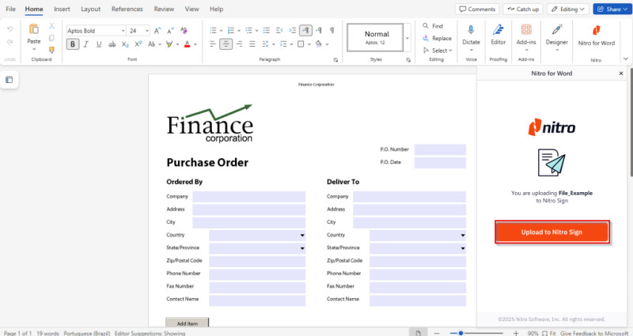Open the navigation pane icon at left
Image resolution: width=633 pixels, height=336 pixels.
point(9,80)
